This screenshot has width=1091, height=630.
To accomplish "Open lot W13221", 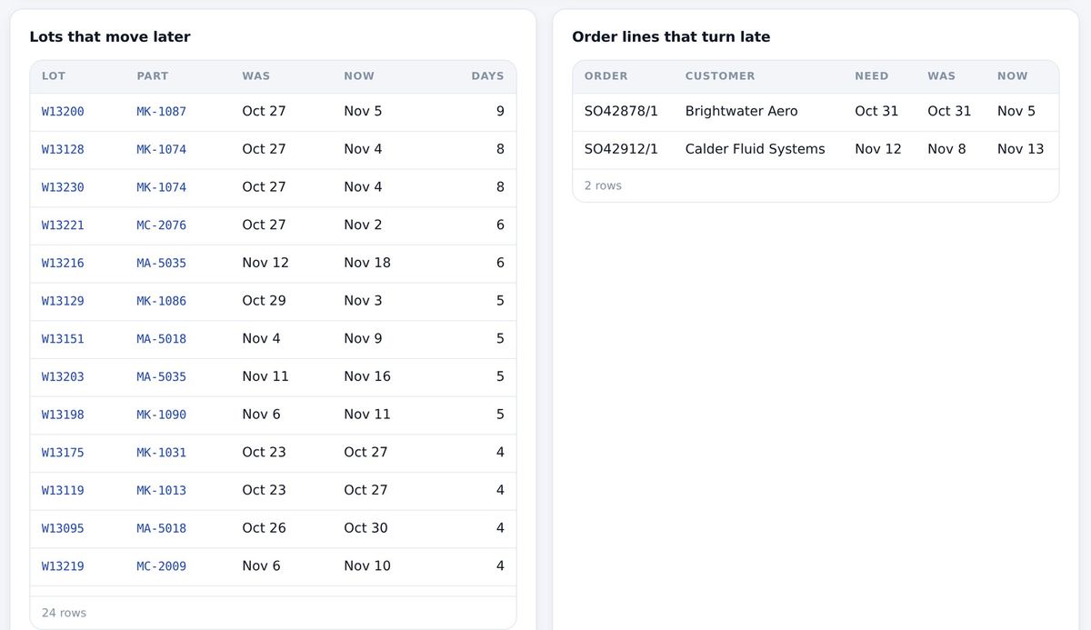I will click(x=63, y=225).
